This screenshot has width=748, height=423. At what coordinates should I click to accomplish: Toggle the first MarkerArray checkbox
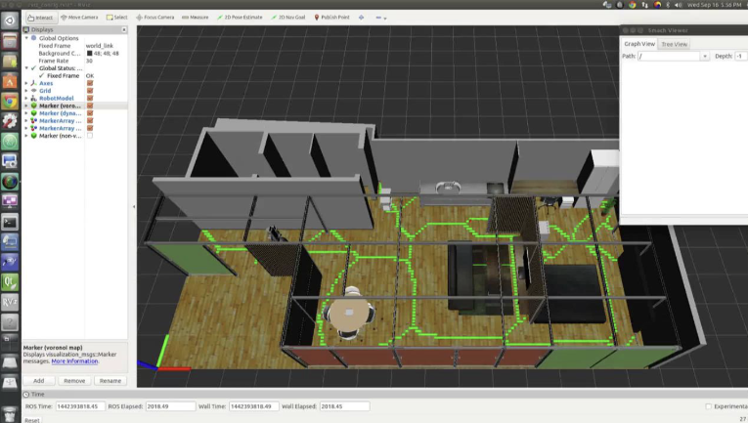90,120
